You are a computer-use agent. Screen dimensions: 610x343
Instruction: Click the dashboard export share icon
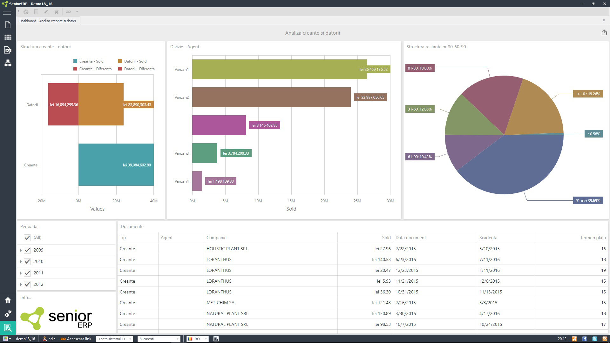pos(604,32)
